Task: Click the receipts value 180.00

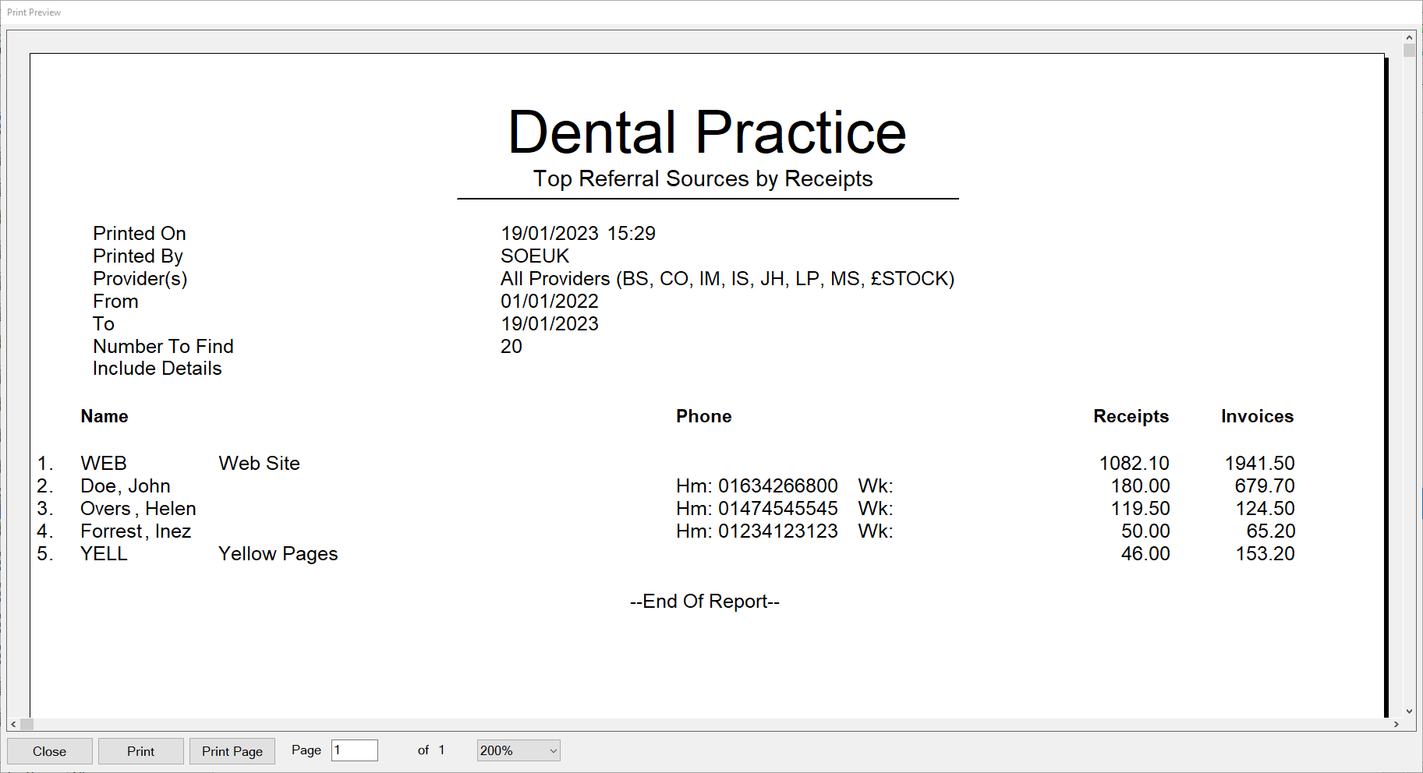Action: coord(1141,485)
